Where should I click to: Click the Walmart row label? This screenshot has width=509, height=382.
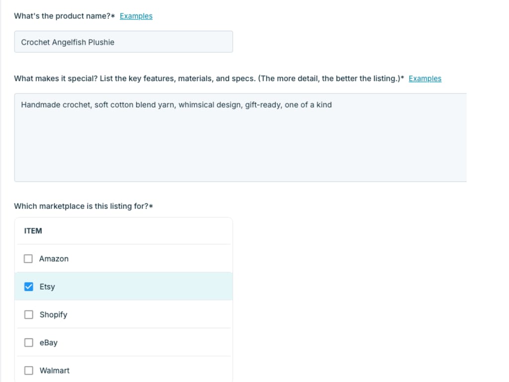pos(55,370)
